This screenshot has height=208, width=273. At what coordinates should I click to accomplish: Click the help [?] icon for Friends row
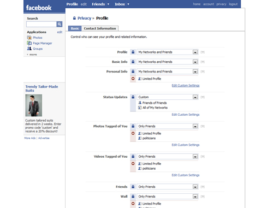(x=203, y=187)
